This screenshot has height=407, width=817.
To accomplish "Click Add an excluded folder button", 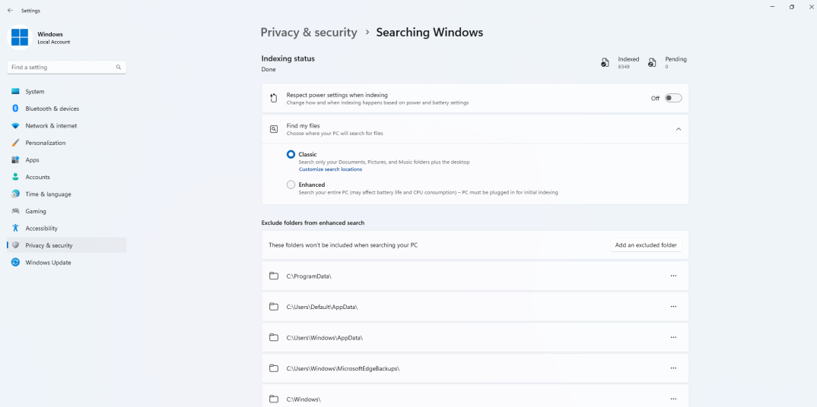I will pyautogui.click(x=646, y=245).
